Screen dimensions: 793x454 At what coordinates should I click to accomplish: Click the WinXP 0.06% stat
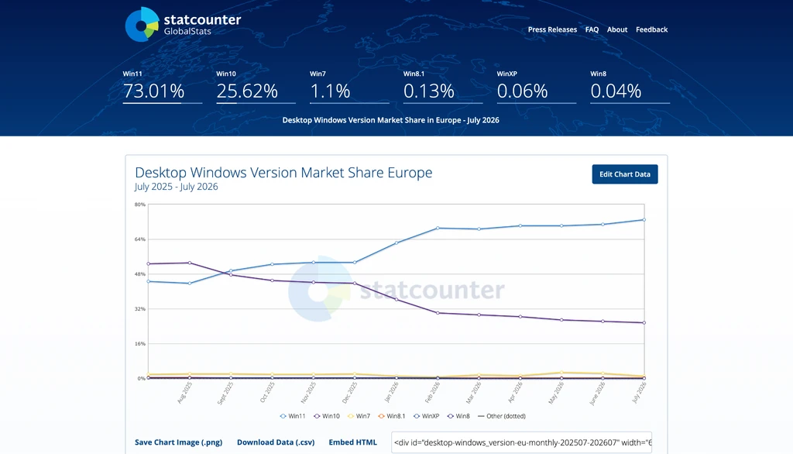(536, 87)
